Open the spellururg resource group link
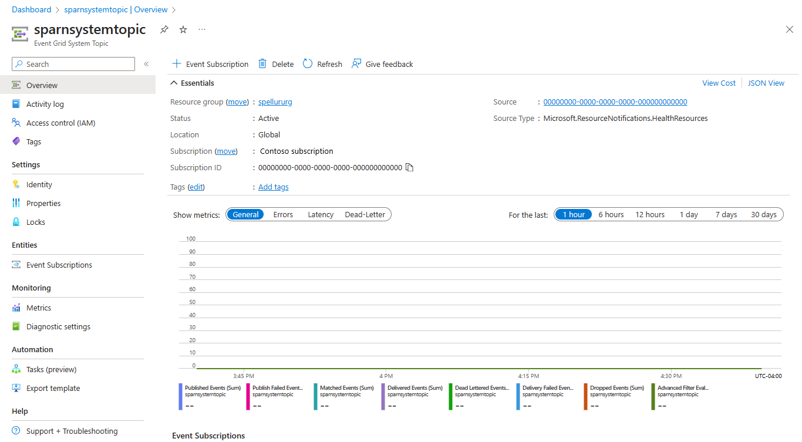The height and width of the screenshot is (442, 802). [275, 102]
